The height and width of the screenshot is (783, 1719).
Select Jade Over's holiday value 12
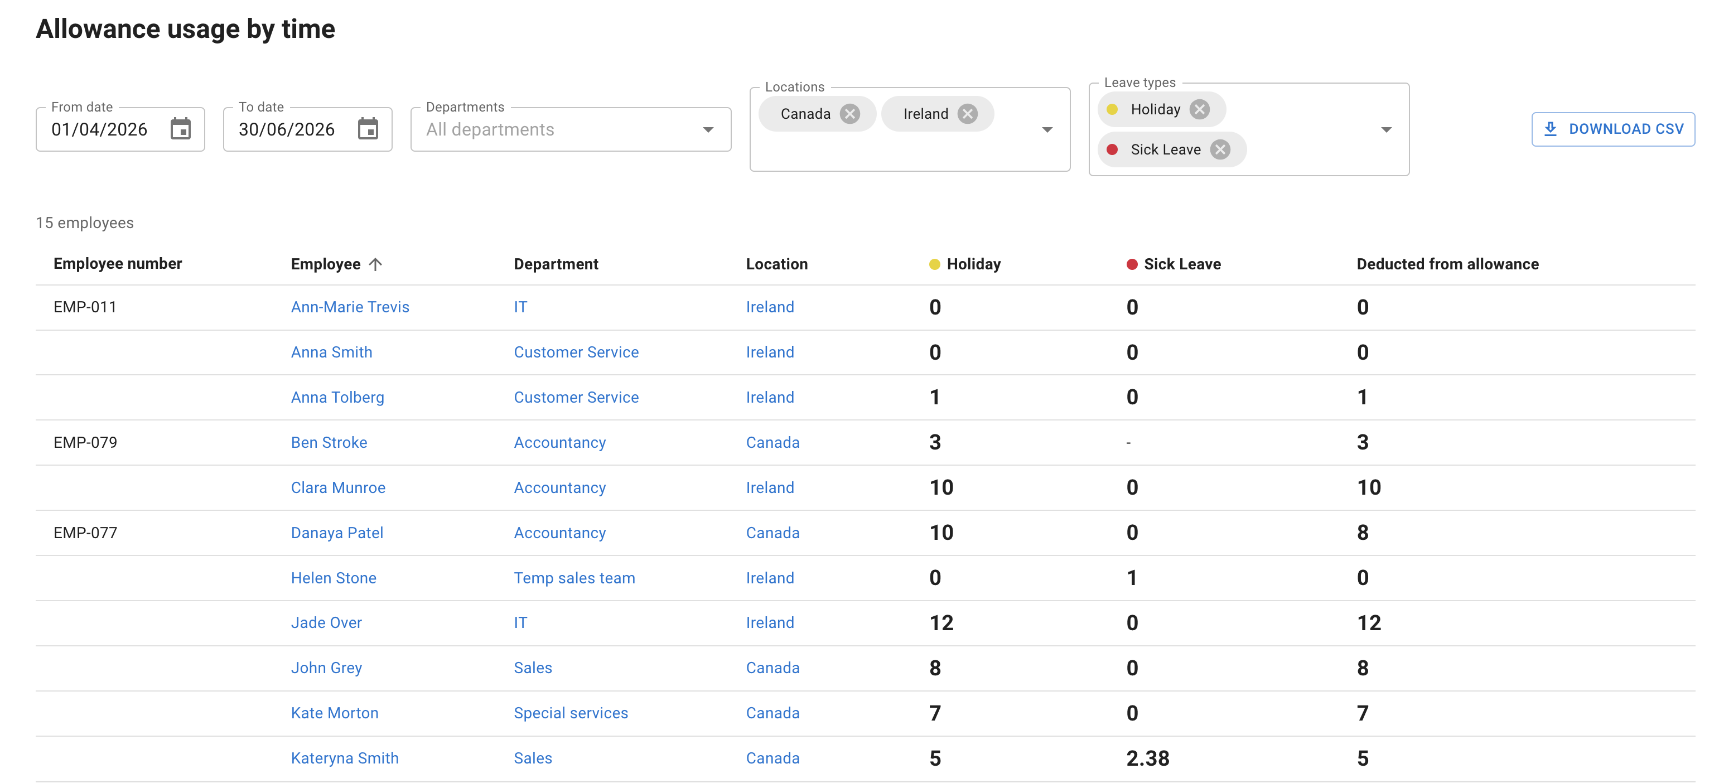(x=941, y=623)
